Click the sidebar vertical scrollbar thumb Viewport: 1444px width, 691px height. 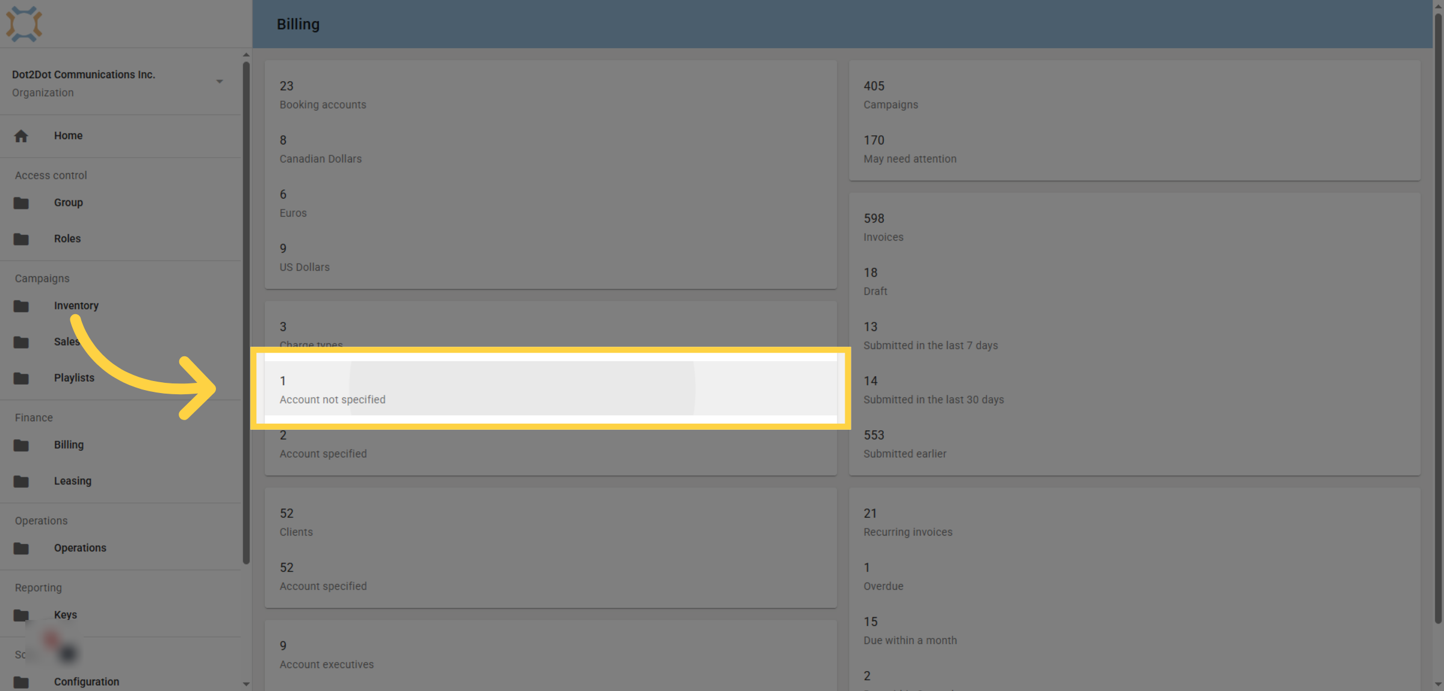pos(246,313)
